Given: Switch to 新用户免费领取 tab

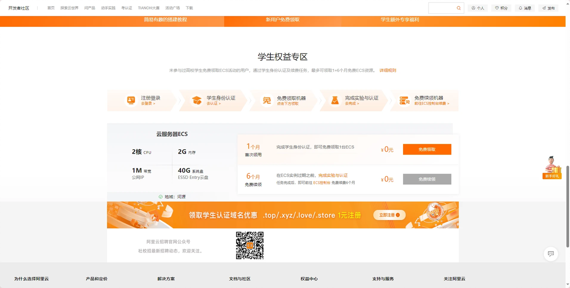Looking at the screenshot, I should point(283,20).
